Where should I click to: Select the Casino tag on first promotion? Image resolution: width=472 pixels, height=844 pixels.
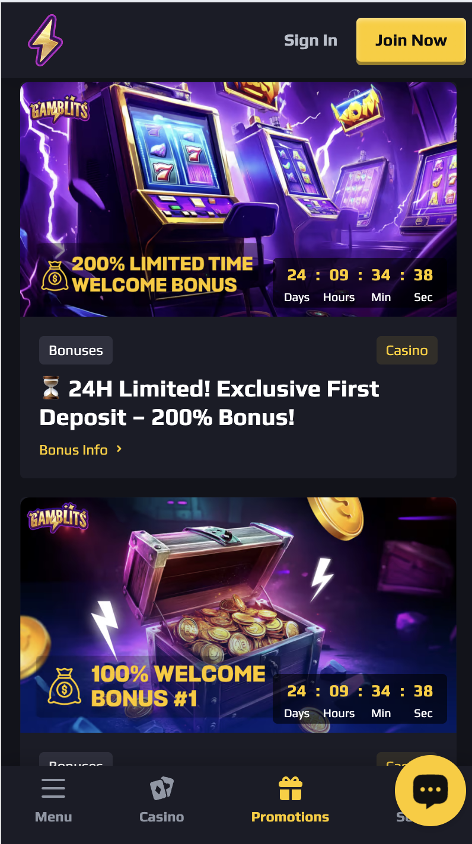pyautogui.click(x=407, y=350)
